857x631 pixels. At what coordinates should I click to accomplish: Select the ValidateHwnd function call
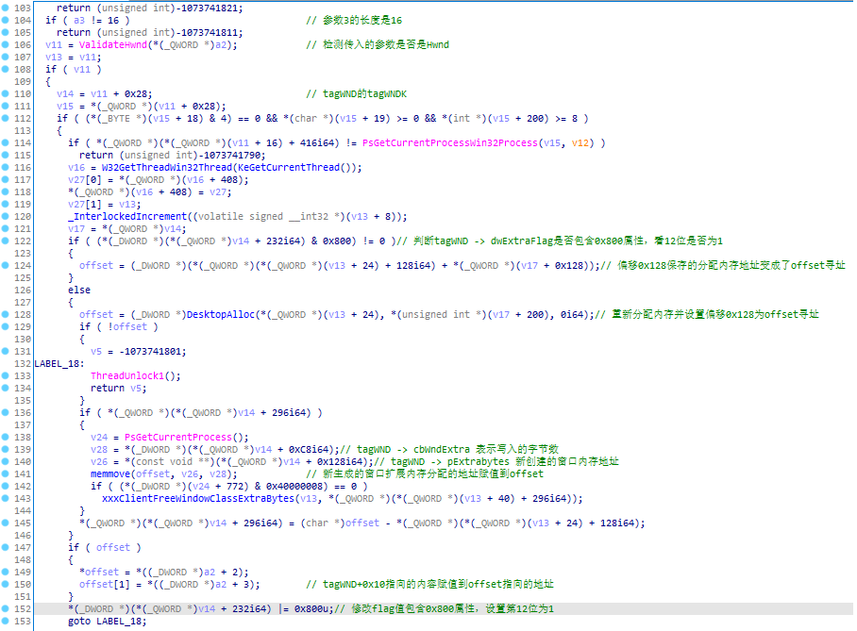[105, 44]
